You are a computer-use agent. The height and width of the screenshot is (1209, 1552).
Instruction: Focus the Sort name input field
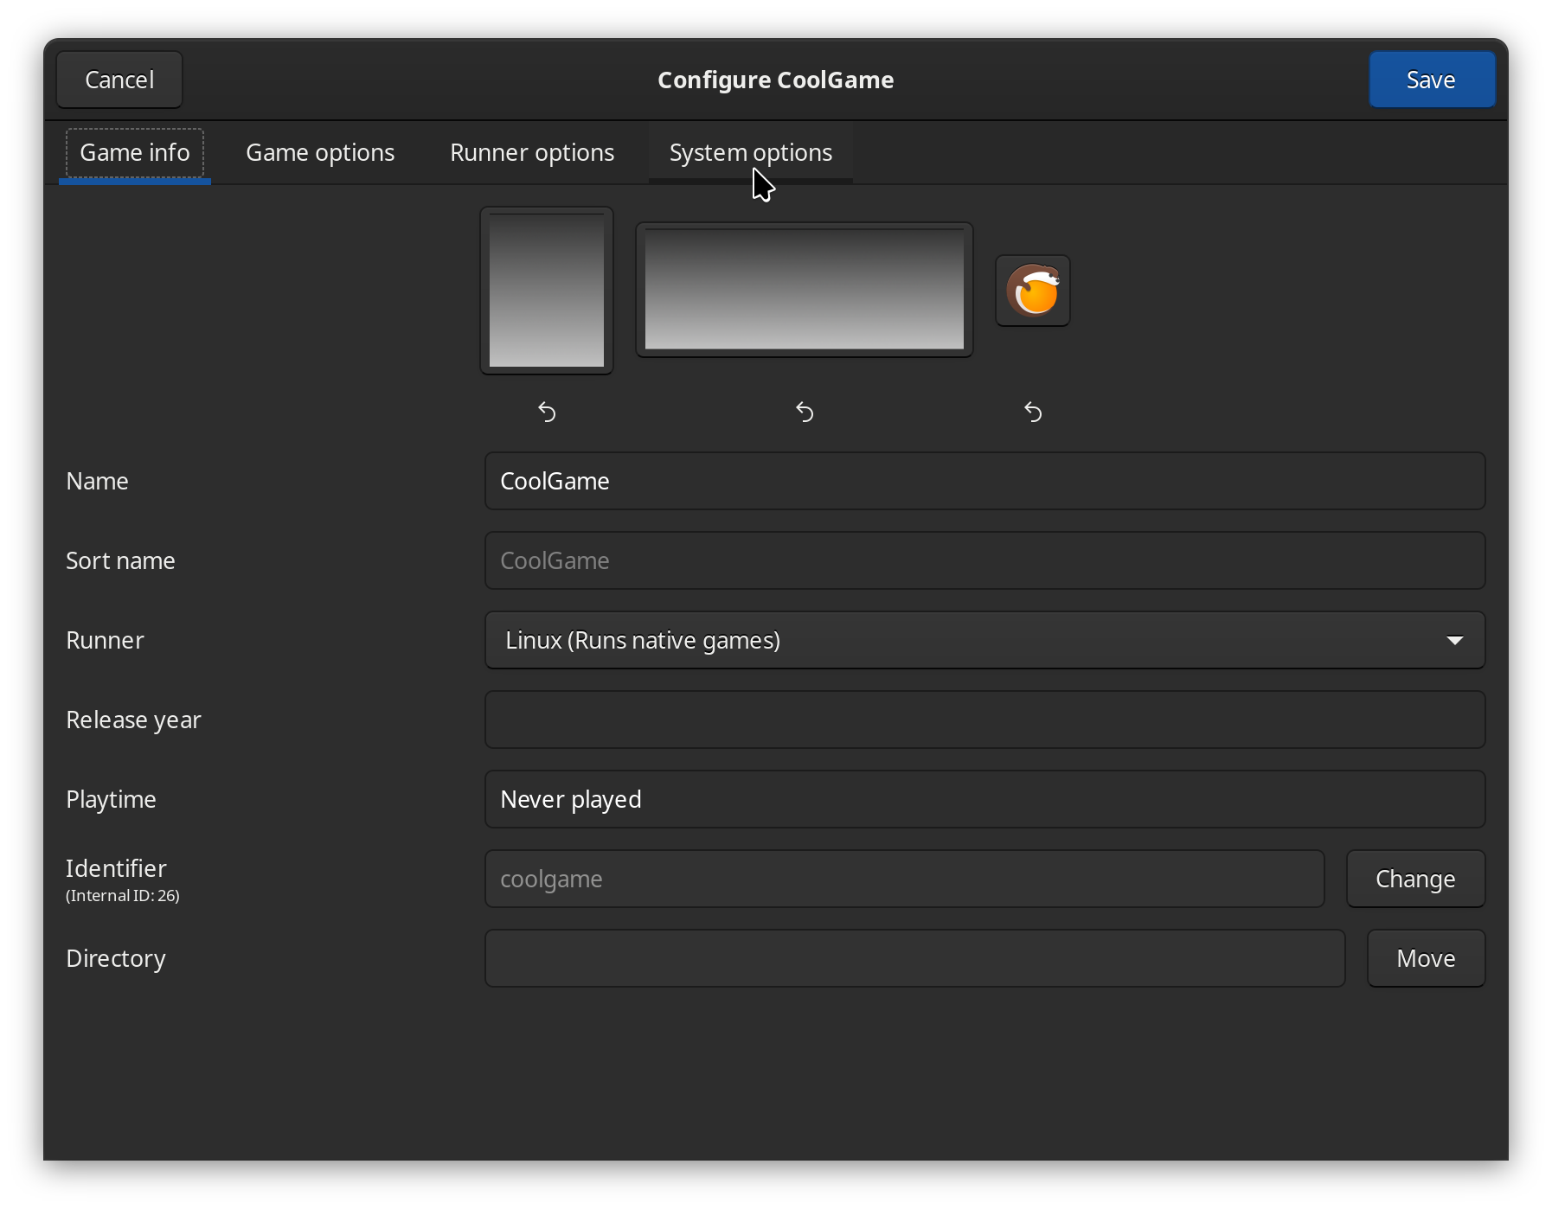pyautogui.click(x=984, y=560)
